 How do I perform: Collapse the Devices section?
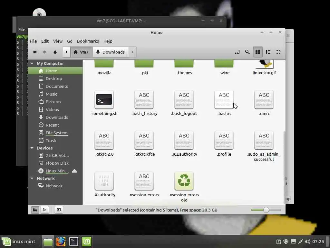(x=32, y=148)
